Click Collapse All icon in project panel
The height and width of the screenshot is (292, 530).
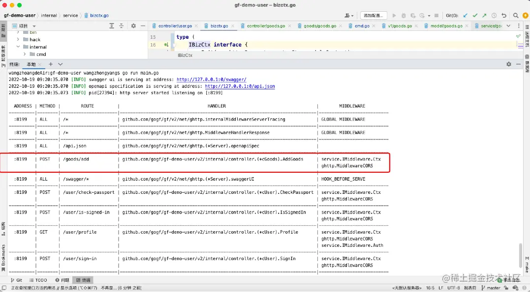[x=122, y=26]
